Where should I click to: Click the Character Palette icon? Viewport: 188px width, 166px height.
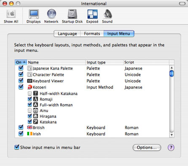pos(30,75)
